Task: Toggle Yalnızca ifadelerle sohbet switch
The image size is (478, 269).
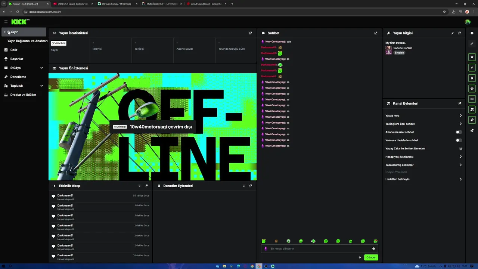Action: [x=459, y=140]
